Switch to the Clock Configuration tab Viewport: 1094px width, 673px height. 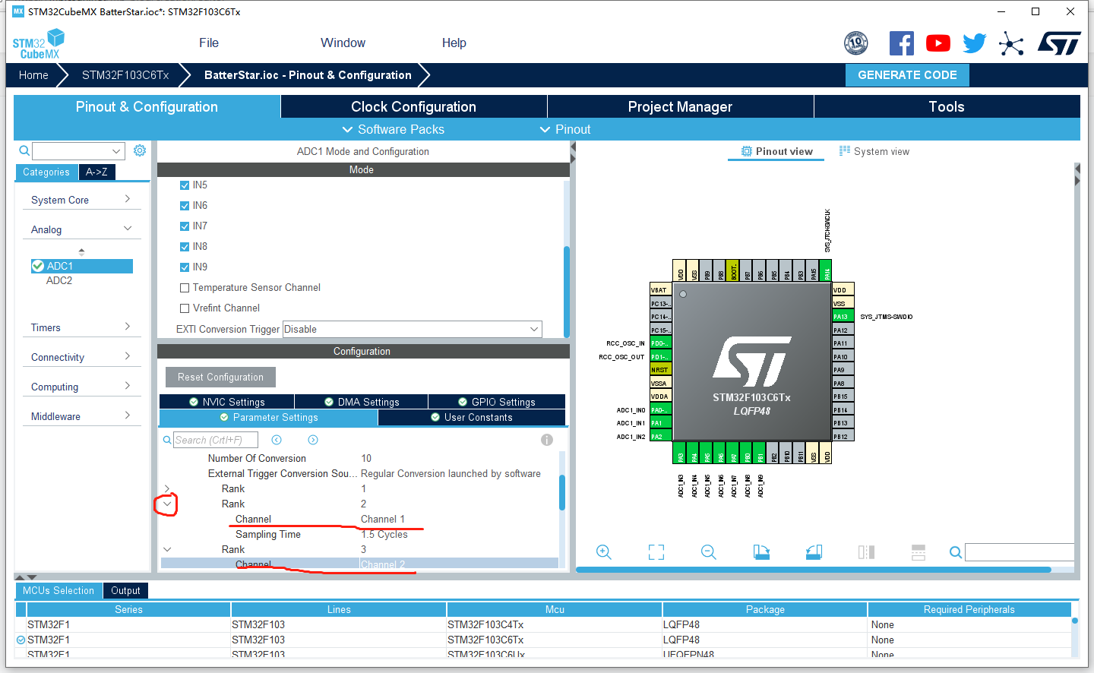414,106
